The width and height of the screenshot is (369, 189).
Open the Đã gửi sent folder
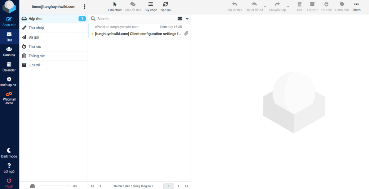pos(54,37)
